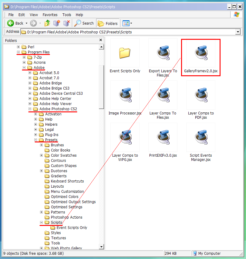Open the Tools menu

[67, 15]
